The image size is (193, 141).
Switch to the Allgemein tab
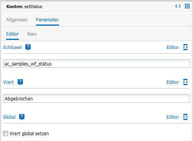17,20
